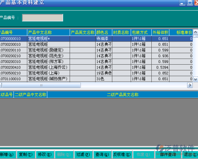Screen dimensions: 198x159
Task: Click the 颜色名 column header
Action: pos(103,33)
